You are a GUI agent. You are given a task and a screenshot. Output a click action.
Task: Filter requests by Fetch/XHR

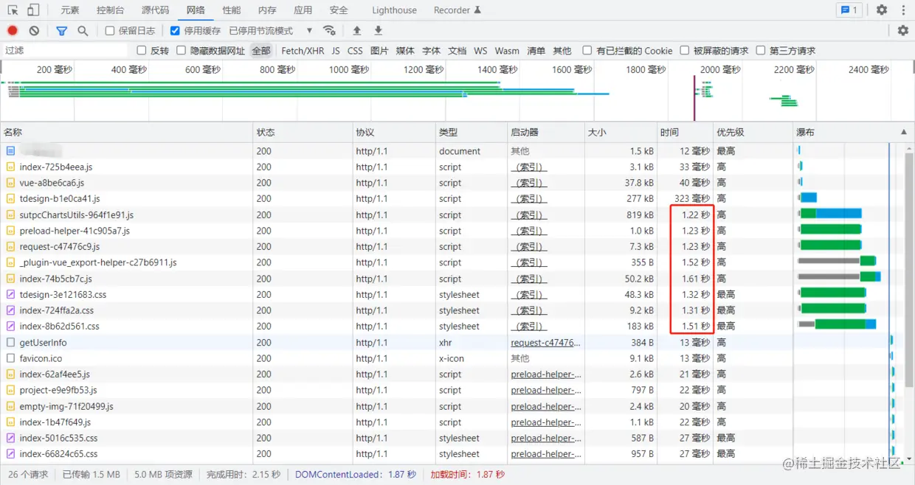click(303, 51)
